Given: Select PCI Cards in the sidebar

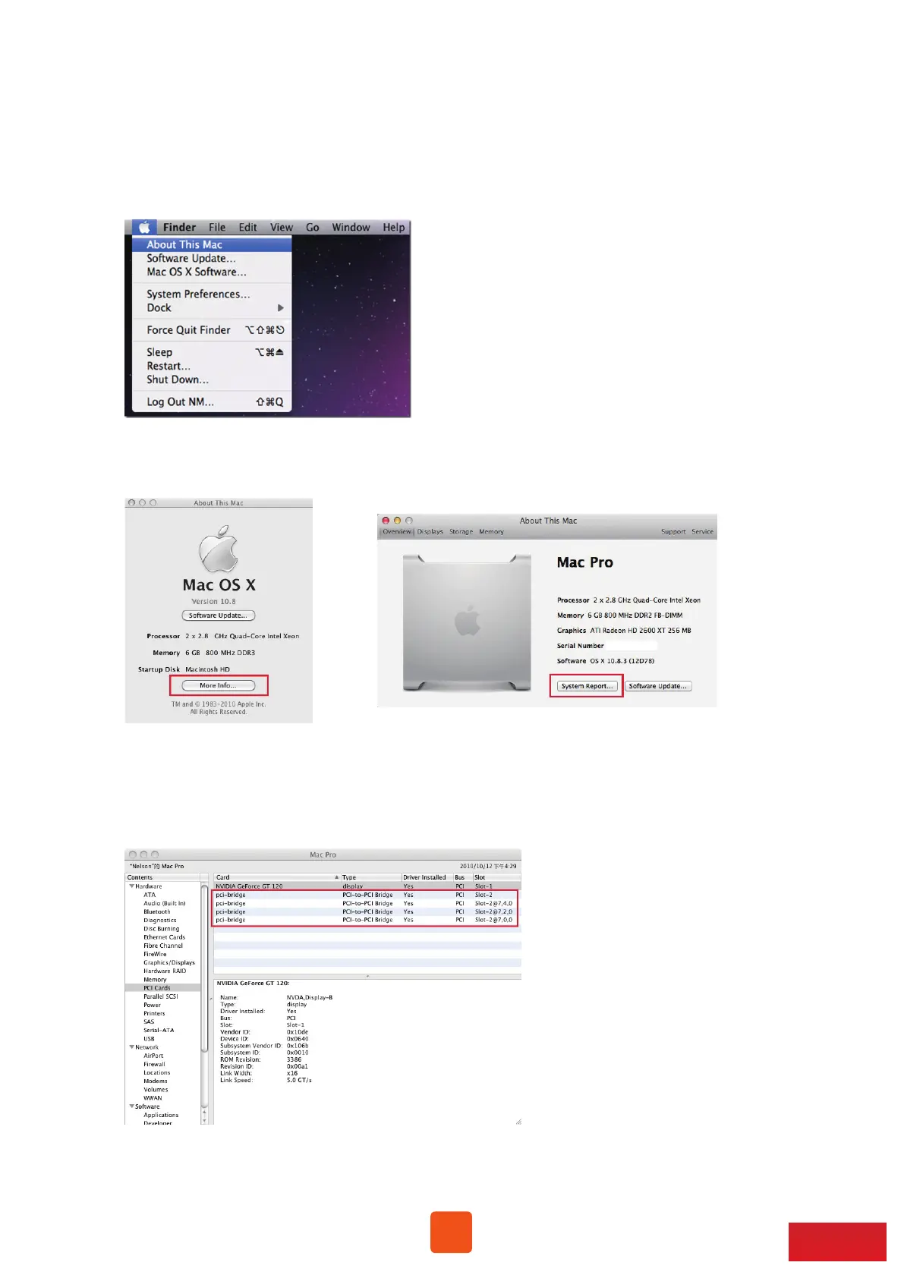Looking at the screenshot, I should coord(157,988).
